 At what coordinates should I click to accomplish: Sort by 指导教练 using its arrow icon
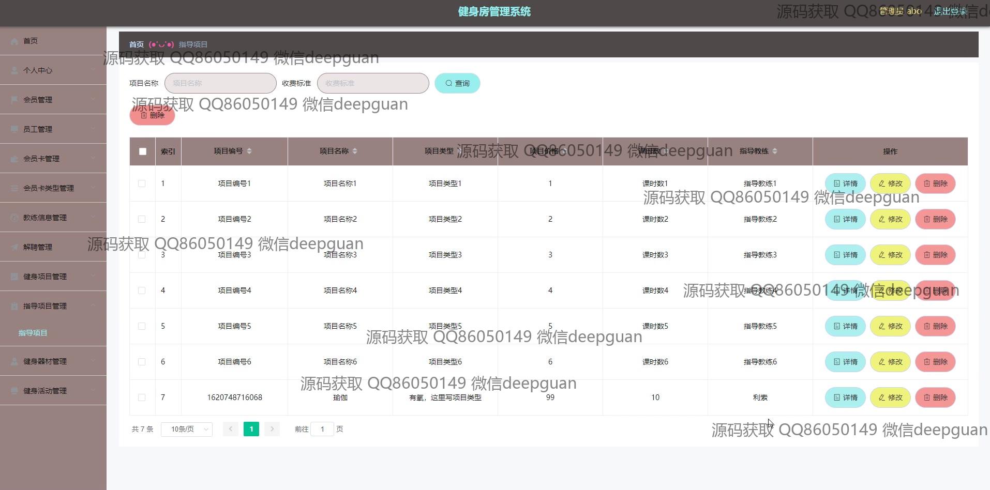(x=775, y=151)
